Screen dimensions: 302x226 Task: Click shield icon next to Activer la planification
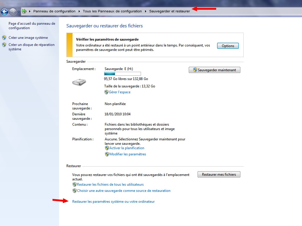(107, 148)
